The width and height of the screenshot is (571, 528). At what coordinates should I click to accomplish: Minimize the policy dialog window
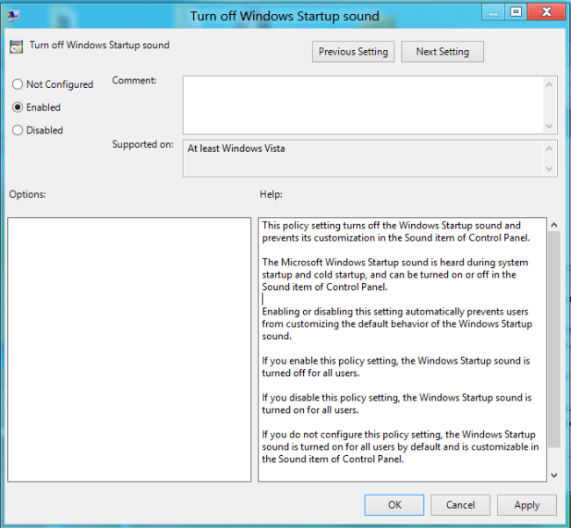click(494, 13)
